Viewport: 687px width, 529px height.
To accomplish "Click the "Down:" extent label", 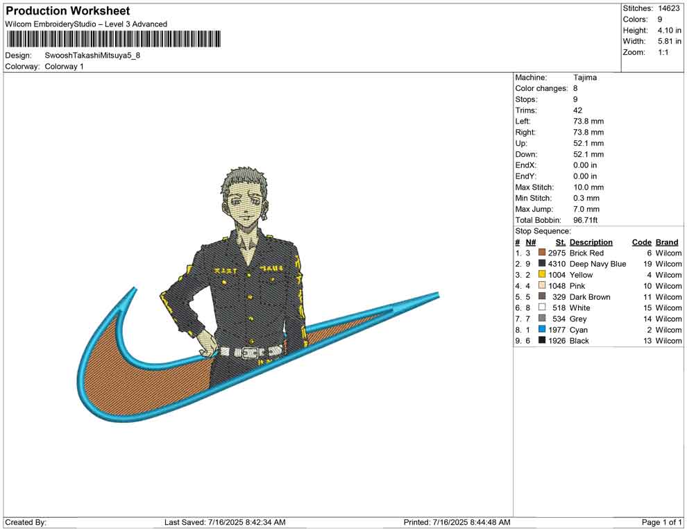I will point(526,154).
